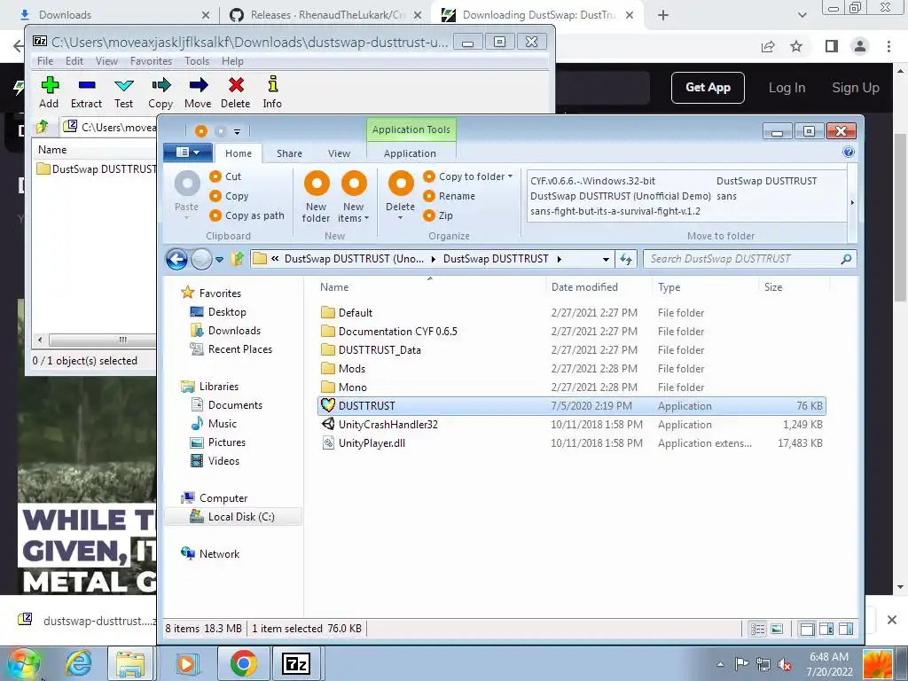908x681 pixels.
Task: Click 7-Zip taskbar icon
Action: click(x=296, y=663)
